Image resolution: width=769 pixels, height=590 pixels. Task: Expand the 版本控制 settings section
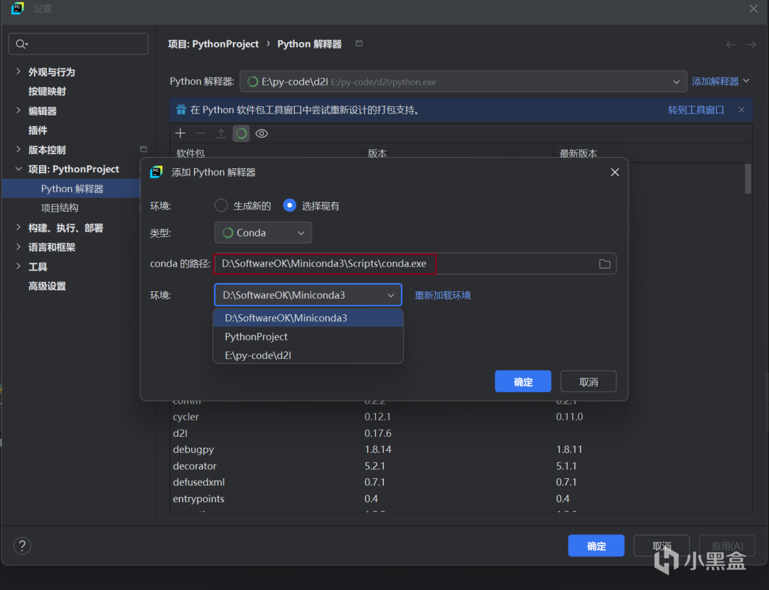18,150
